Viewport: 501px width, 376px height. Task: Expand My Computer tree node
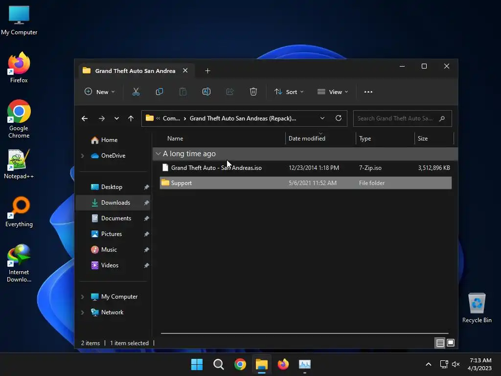pyautogui.click(x=82, y=297)
